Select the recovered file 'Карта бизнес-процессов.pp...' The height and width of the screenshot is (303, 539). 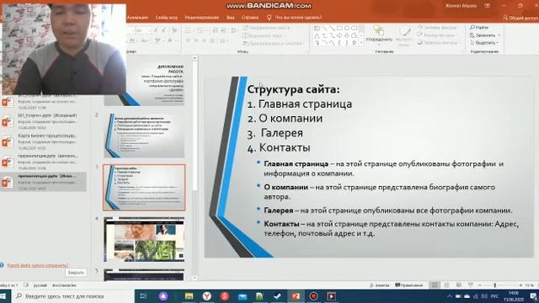coord(43,141)
